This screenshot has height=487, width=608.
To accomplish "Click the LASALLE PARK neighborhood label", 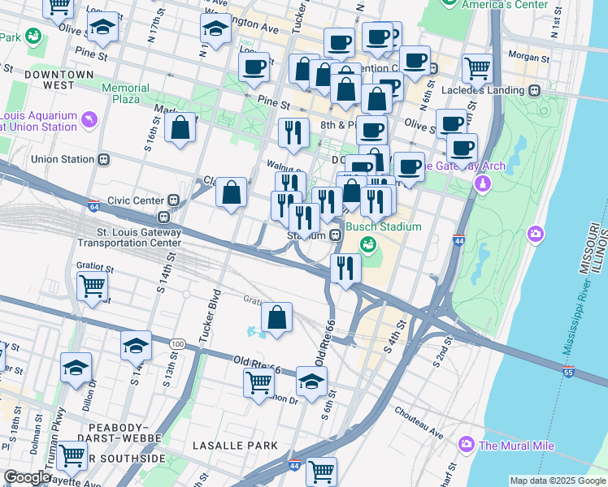I will tap(236, 446).
